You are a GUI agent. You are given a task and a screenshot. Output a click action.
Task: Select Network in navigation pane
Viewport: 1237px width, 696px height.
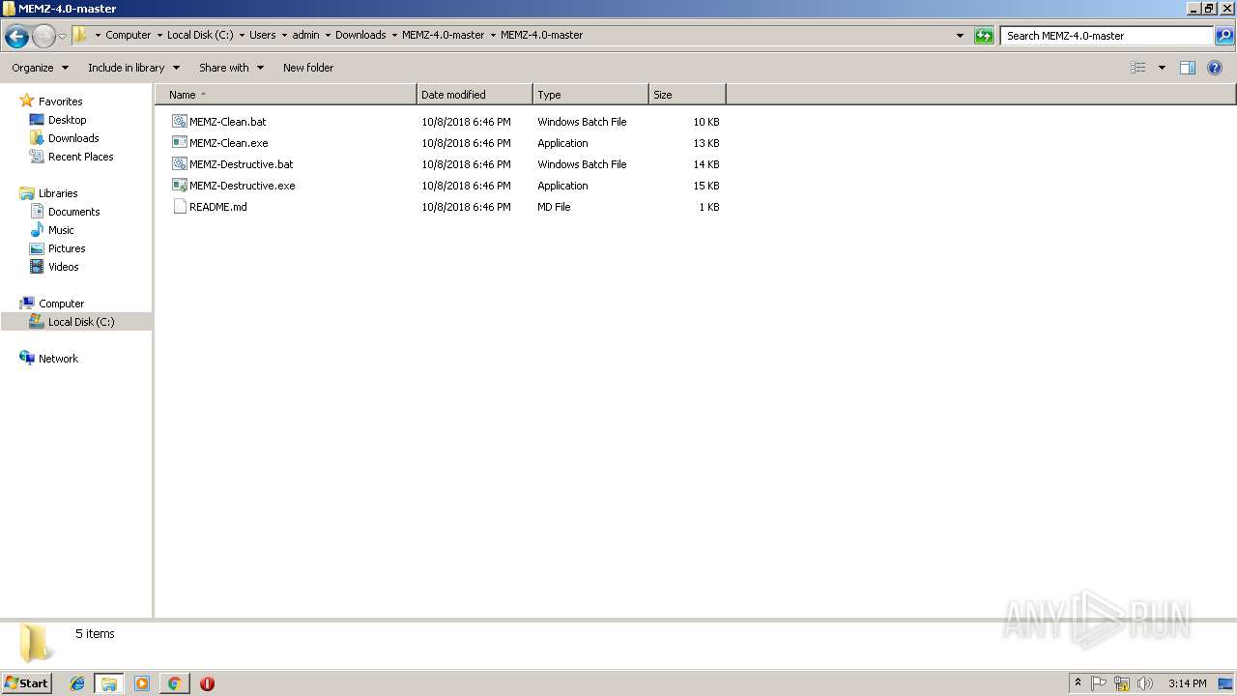[x=58, y=359]
